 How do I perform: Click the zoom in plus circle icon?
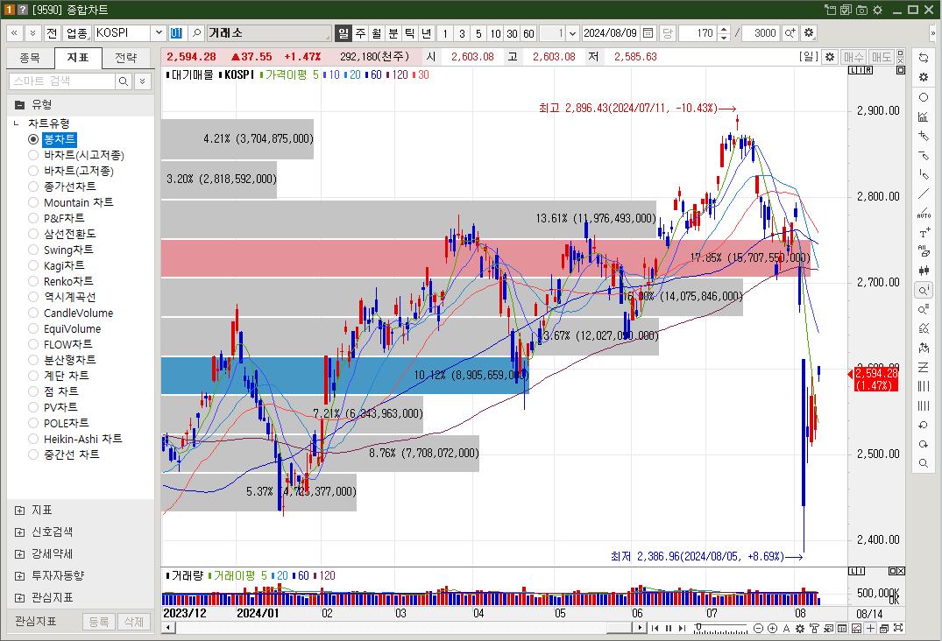click(773, 629)
